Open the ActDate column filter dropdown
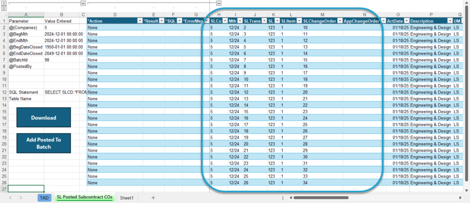Image resolution: width=470 pixels, height=203 pixels. click(x=406, y=21)
